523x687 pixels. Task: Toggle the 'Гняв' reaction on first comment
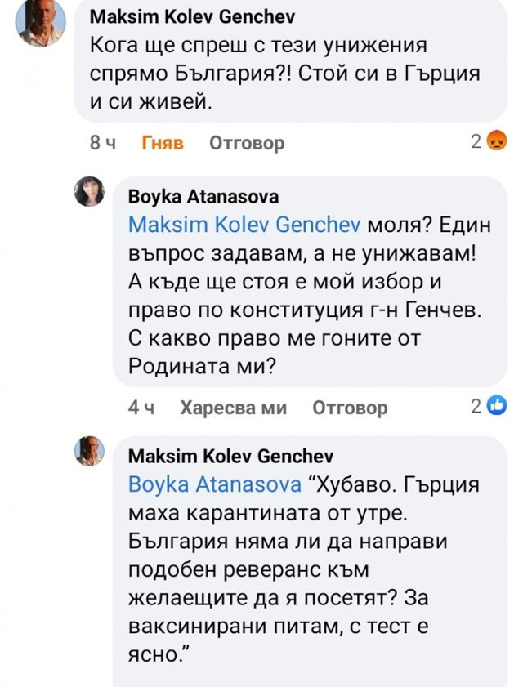(163, 143)
